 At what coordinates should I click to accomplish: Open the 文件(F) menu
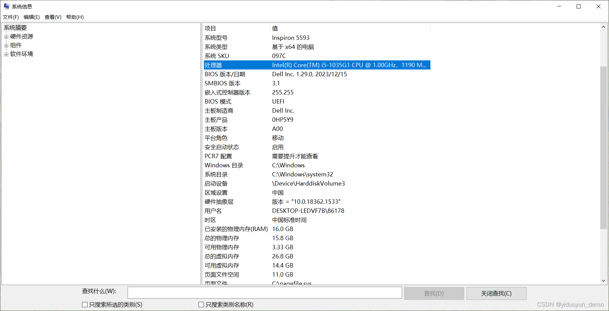click(11, 17)
